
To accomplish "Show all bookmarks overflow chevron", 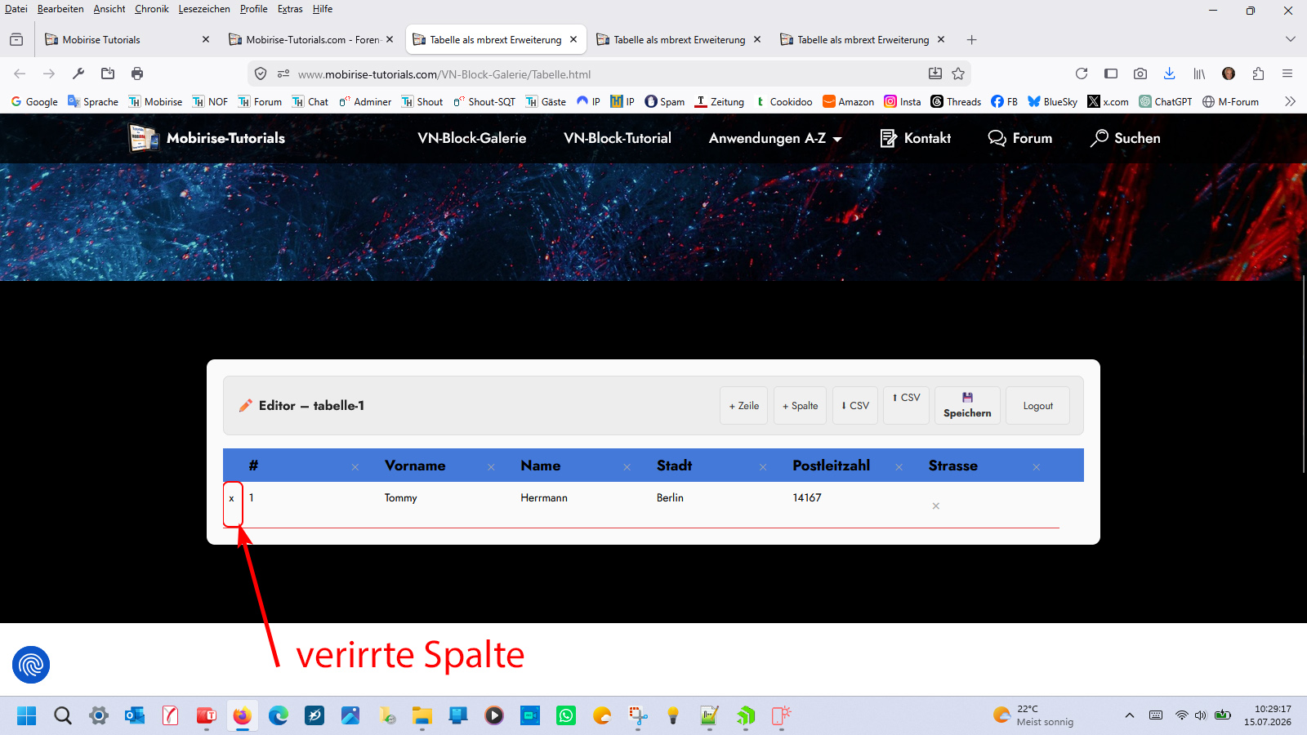I will [x=1290, y=101].
